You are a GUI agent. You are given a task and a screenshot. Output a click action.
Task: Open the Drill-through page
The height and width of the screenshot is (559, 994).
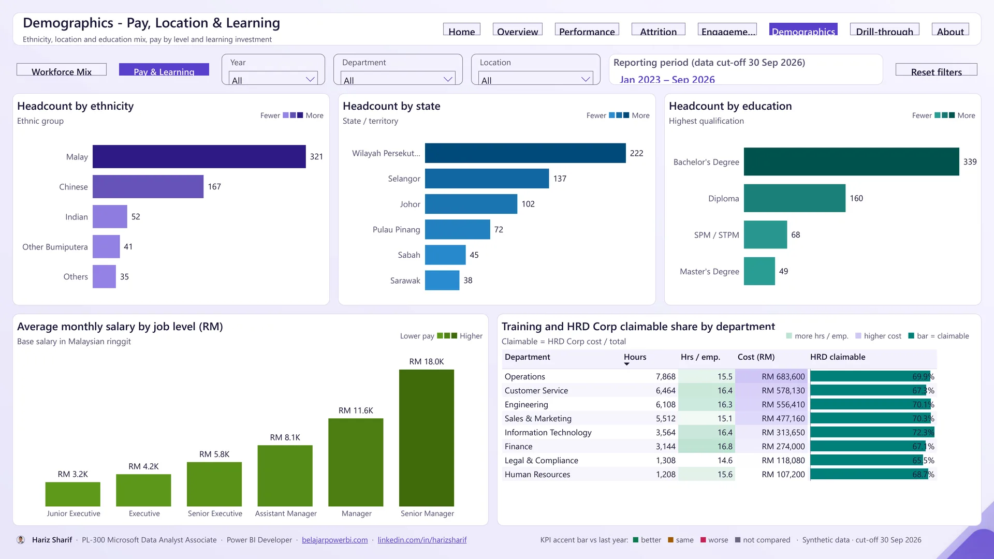pyautogui.click(x=884, y=30)
